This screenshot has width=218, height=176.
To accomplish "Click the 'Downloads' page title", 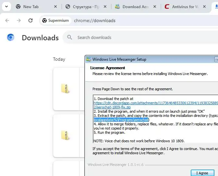I will click(x=40, y=38).
